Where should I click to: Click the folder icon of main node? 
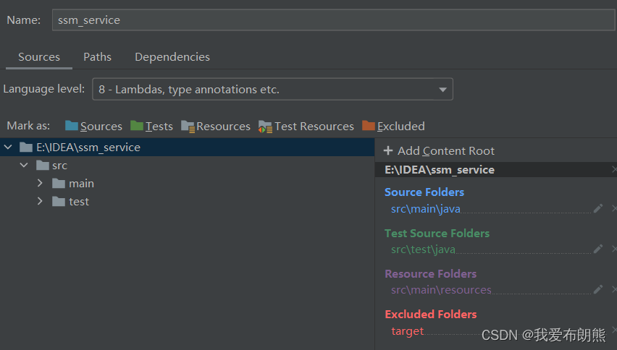point(59,184)
